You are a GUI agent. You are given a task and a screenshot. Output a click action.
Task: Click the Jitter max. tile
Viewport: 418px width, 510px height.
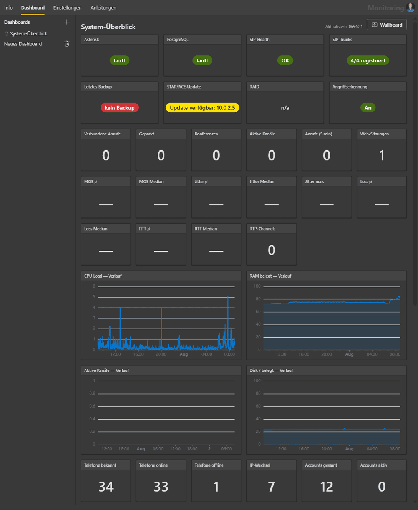[327, 197]
